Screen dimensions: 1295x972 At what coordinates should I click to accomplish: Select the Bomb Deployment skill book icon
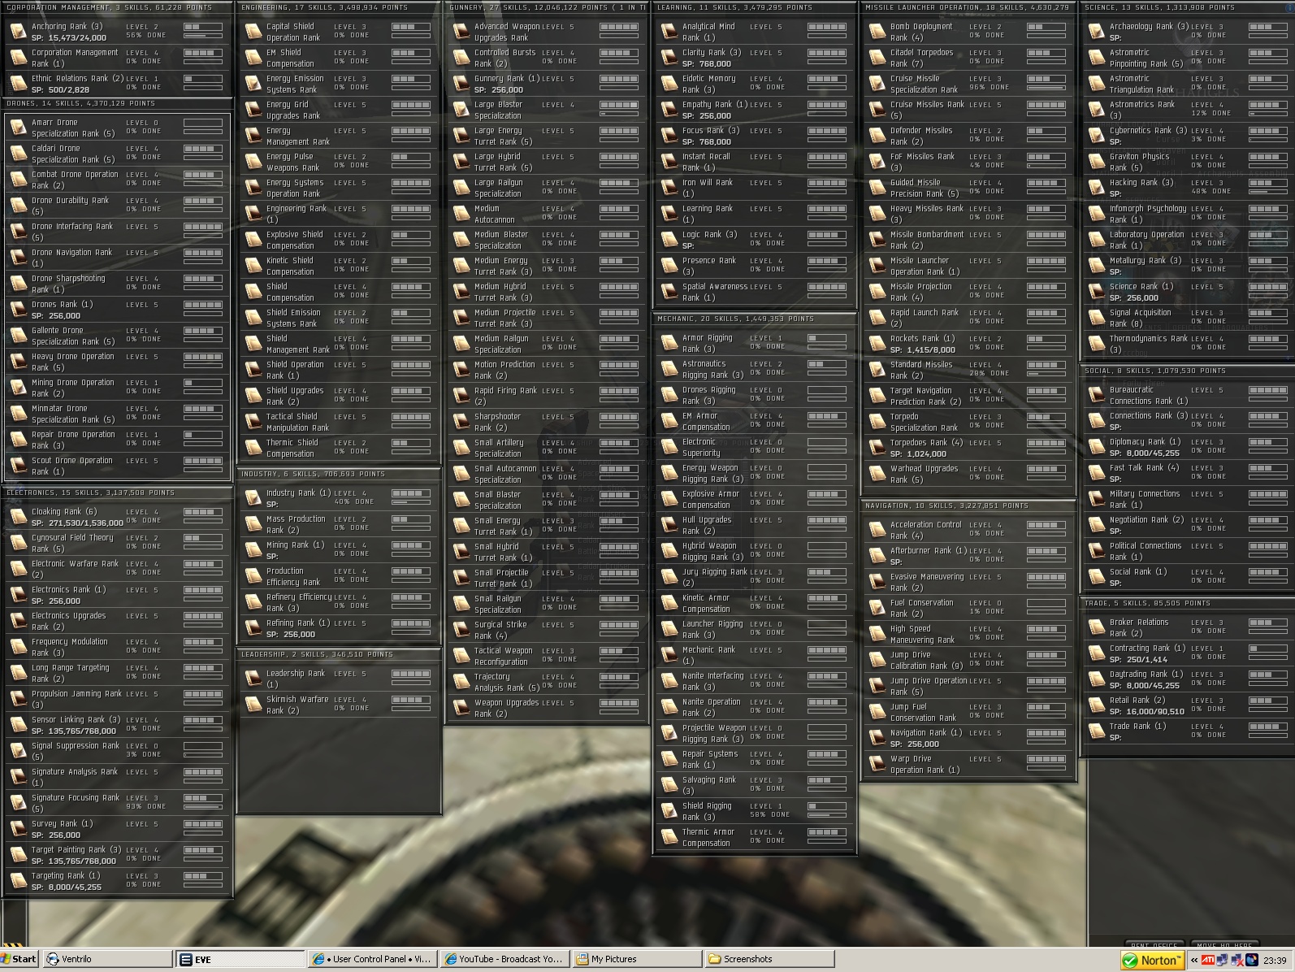[x=877, y=32]
